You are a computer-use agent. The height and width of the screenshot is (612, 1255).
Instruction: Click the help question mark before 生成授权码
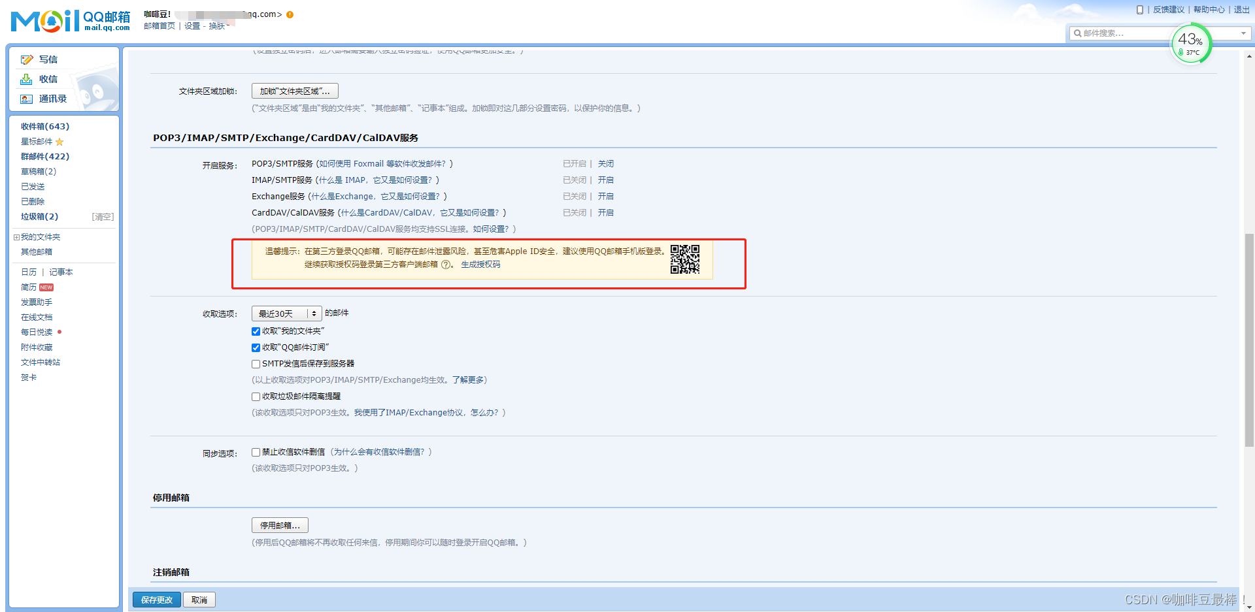coord(446,265)
